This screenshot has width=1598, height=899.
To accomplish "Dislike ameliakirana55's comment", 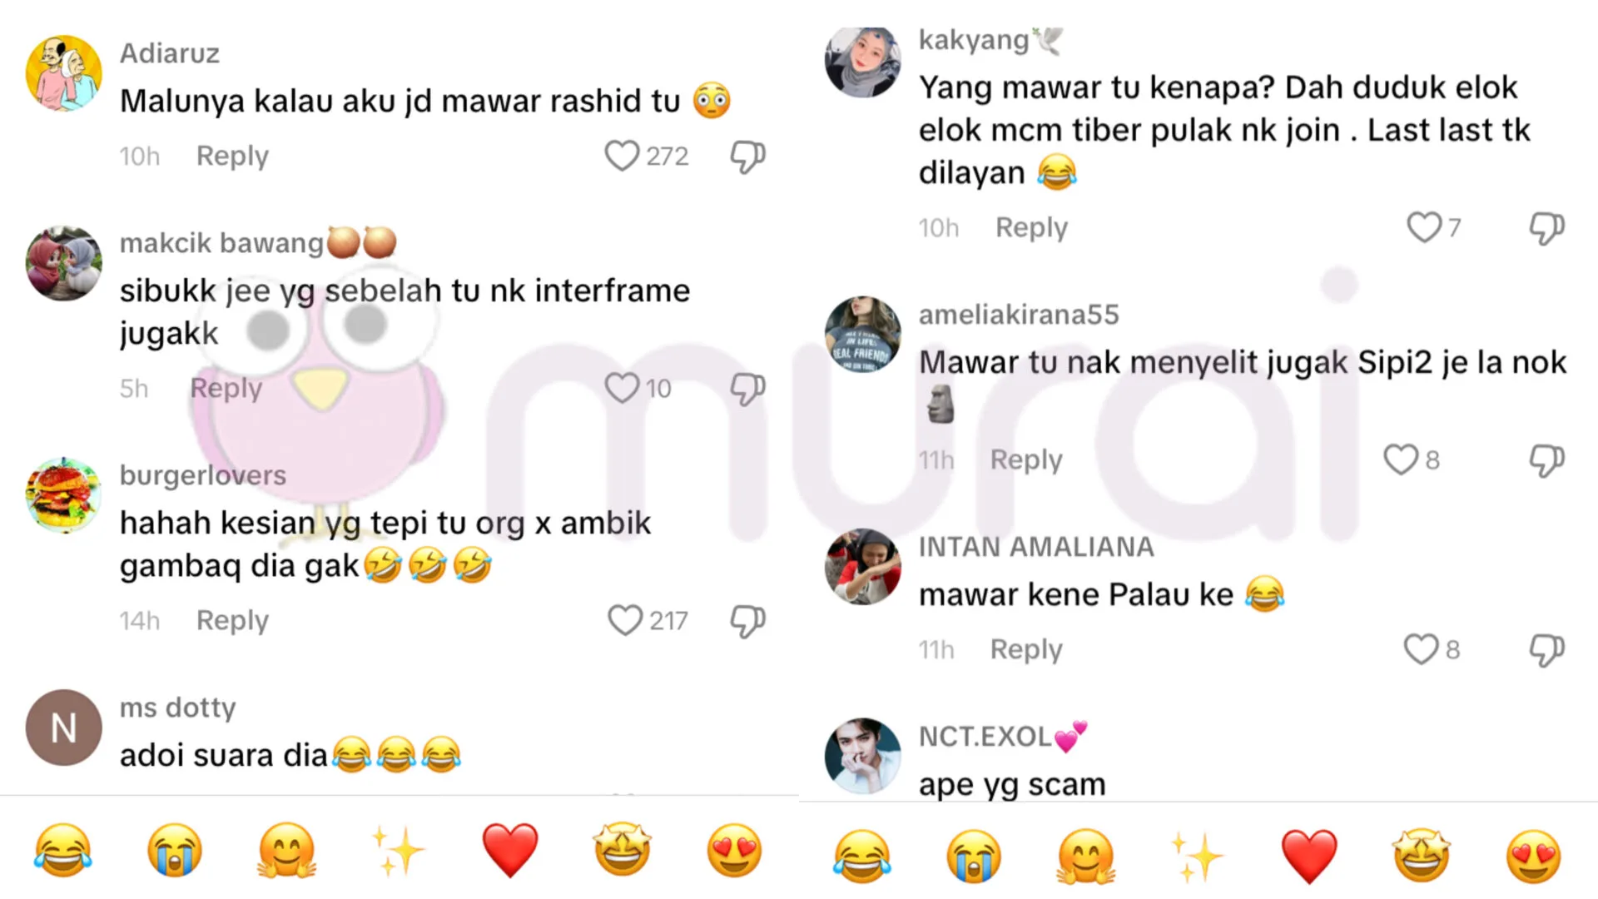I will pyautogui.click(x=1546, y=459).
